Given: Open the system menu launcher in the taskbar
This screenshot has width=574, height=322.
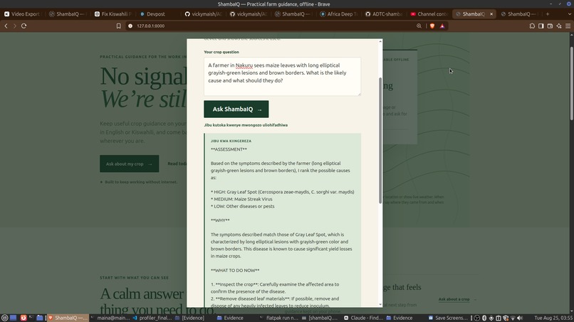Looking at the screenshot, I should (x=4, y=318).
